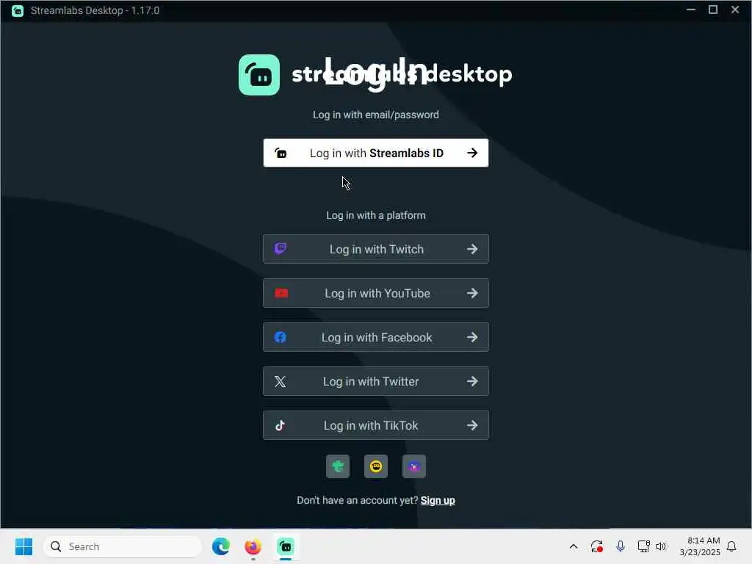Screen dimensions: 752x564
Task: Expand hidden system tray icons chevron
Action: click(x=573, y=546)
